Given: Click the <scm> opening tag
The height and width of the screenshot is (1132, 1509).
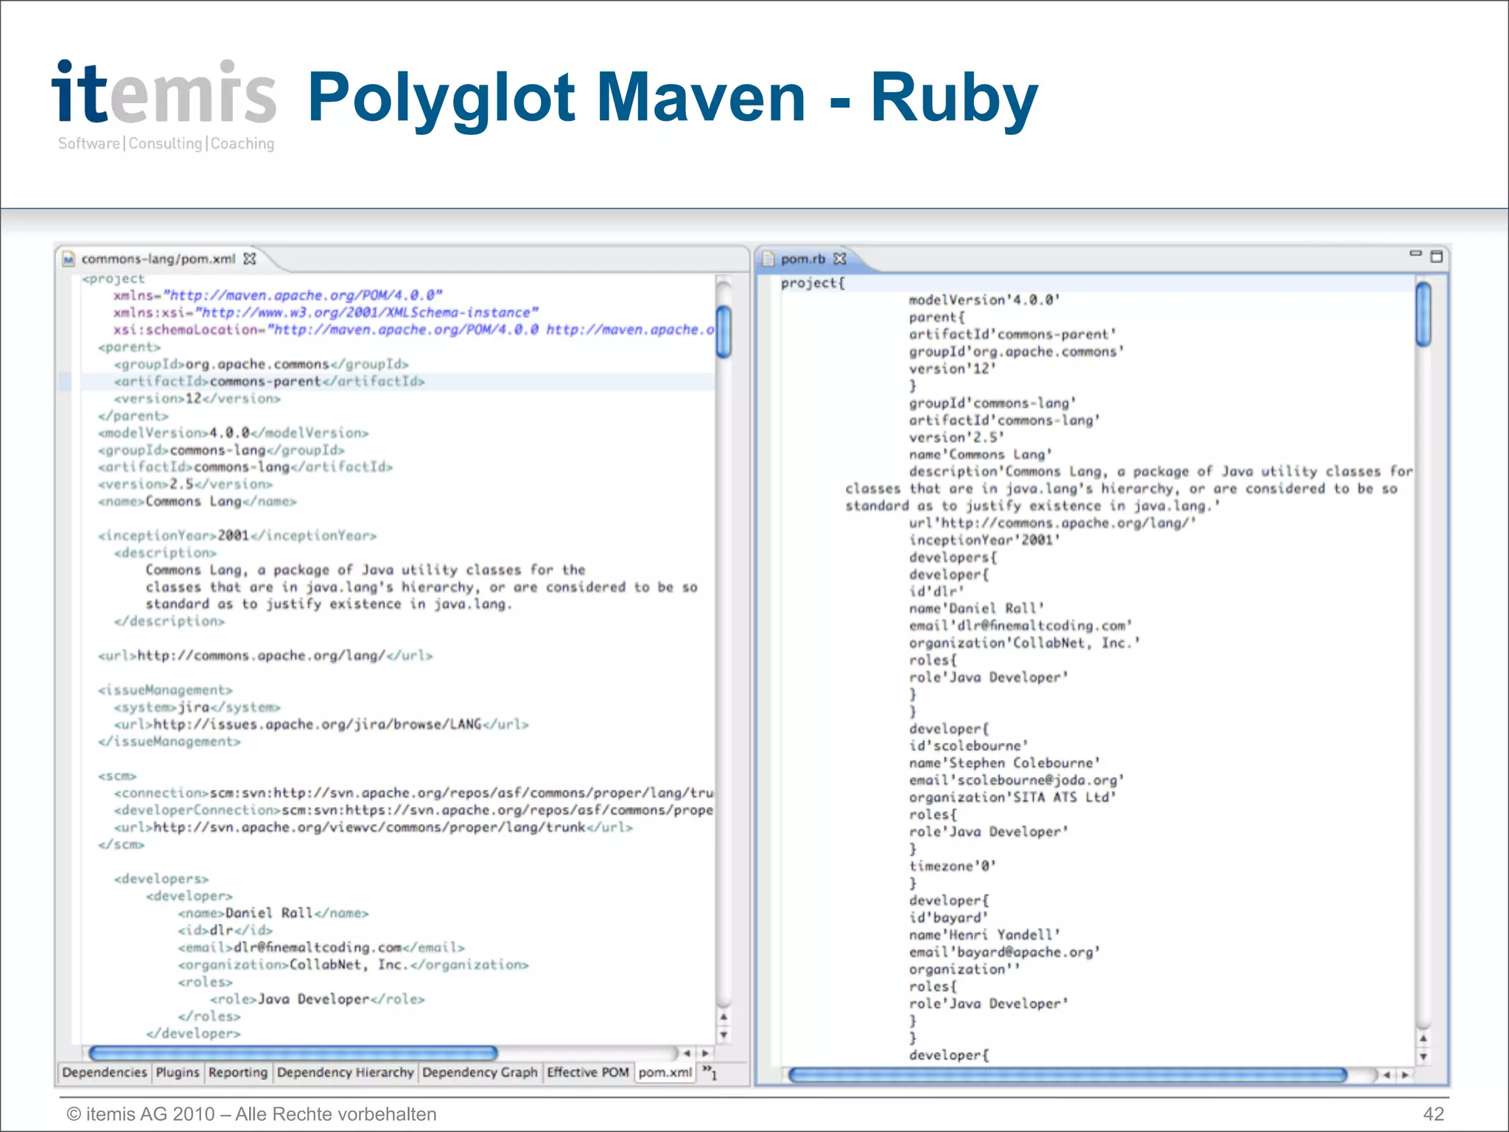Looking at the screenshot, I should point(117,776).
